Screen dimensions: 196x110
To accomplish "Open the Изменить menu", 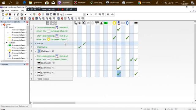I will (15, 11).
